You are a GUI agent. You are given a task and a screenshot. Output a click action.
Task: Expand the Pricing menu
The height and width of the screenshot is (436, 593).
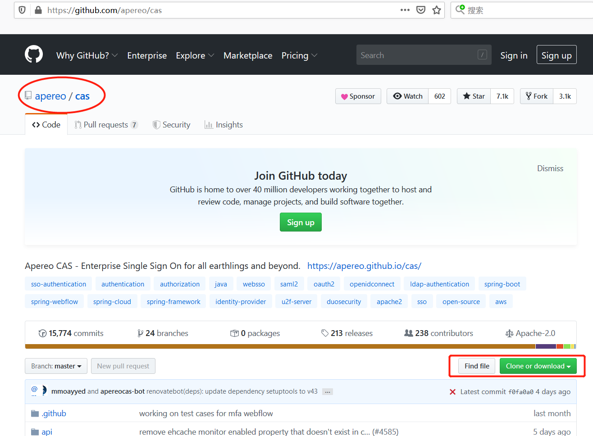tap(300, 55)
